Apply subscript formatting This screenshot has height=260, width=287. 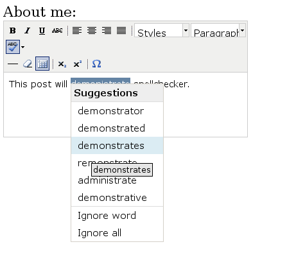pos(62,64)
